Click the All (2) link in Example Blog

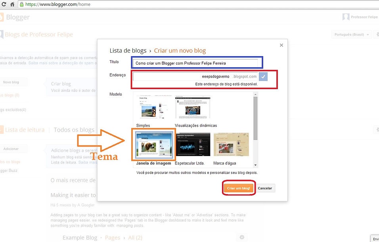click(x=135, y=238)
